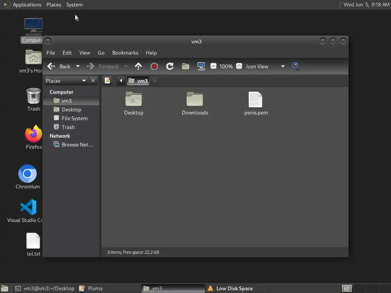Viewport: 391px width, 293px height.
Task: Select Desktop in the sidebar
Action: pos(71,109)
